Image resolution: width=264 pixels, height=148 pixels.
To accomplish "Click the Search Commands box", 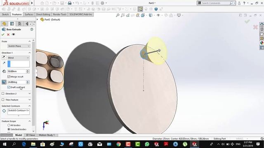I will click(216, 3).
